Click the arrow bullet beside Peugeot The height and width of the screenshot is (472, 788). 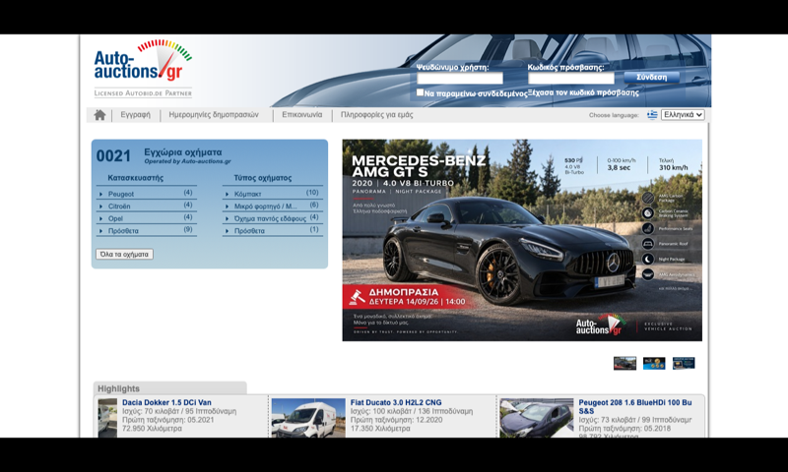point(101,194)
